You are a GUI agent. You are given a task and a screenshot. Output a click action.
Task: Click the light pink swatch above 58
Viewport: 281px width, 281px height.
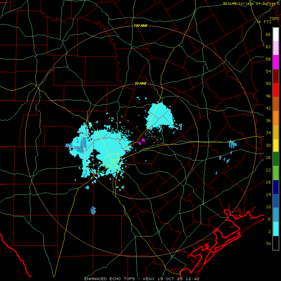(x=276, y=48)
